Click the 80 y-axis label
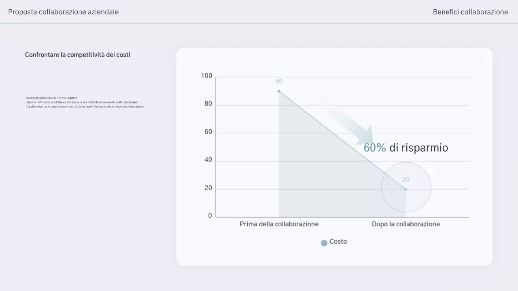 coord(208,104)
